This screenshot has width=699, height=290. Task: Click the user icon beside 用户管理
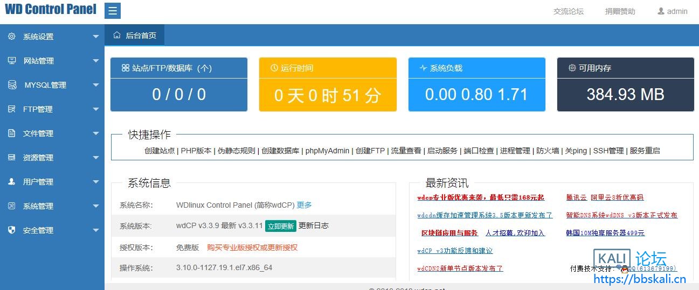point(11,182)
